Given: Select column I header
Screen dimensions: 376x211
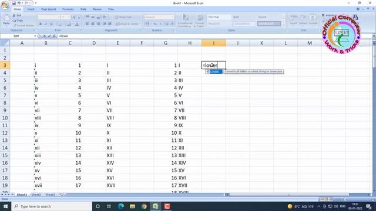Looking at the screenshot, I should point(214,43).
